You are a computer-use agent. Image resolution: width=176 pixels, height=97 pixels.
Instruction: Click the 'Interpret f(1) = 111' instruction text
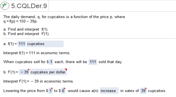[37, 53]
